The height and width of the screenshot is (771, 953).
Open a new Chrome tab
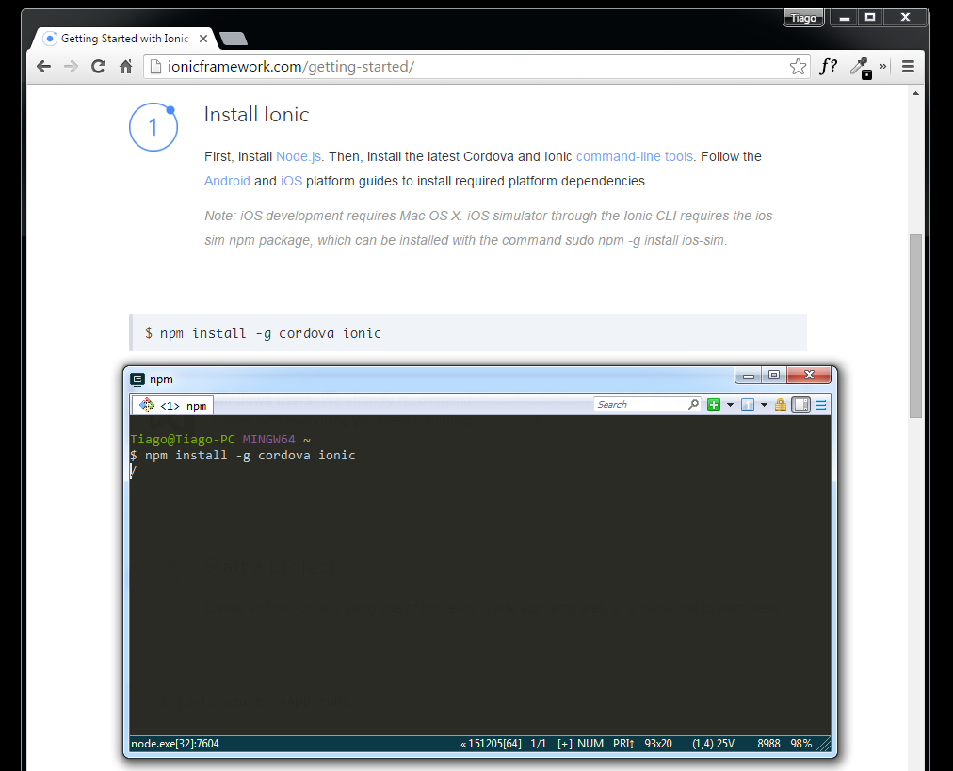(234, 39)
